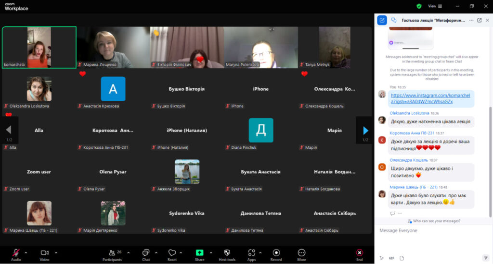The height and width of the screenshot is (264, 493).
Task: Toggle the camera with the Video button
Action: coord(45,252)
